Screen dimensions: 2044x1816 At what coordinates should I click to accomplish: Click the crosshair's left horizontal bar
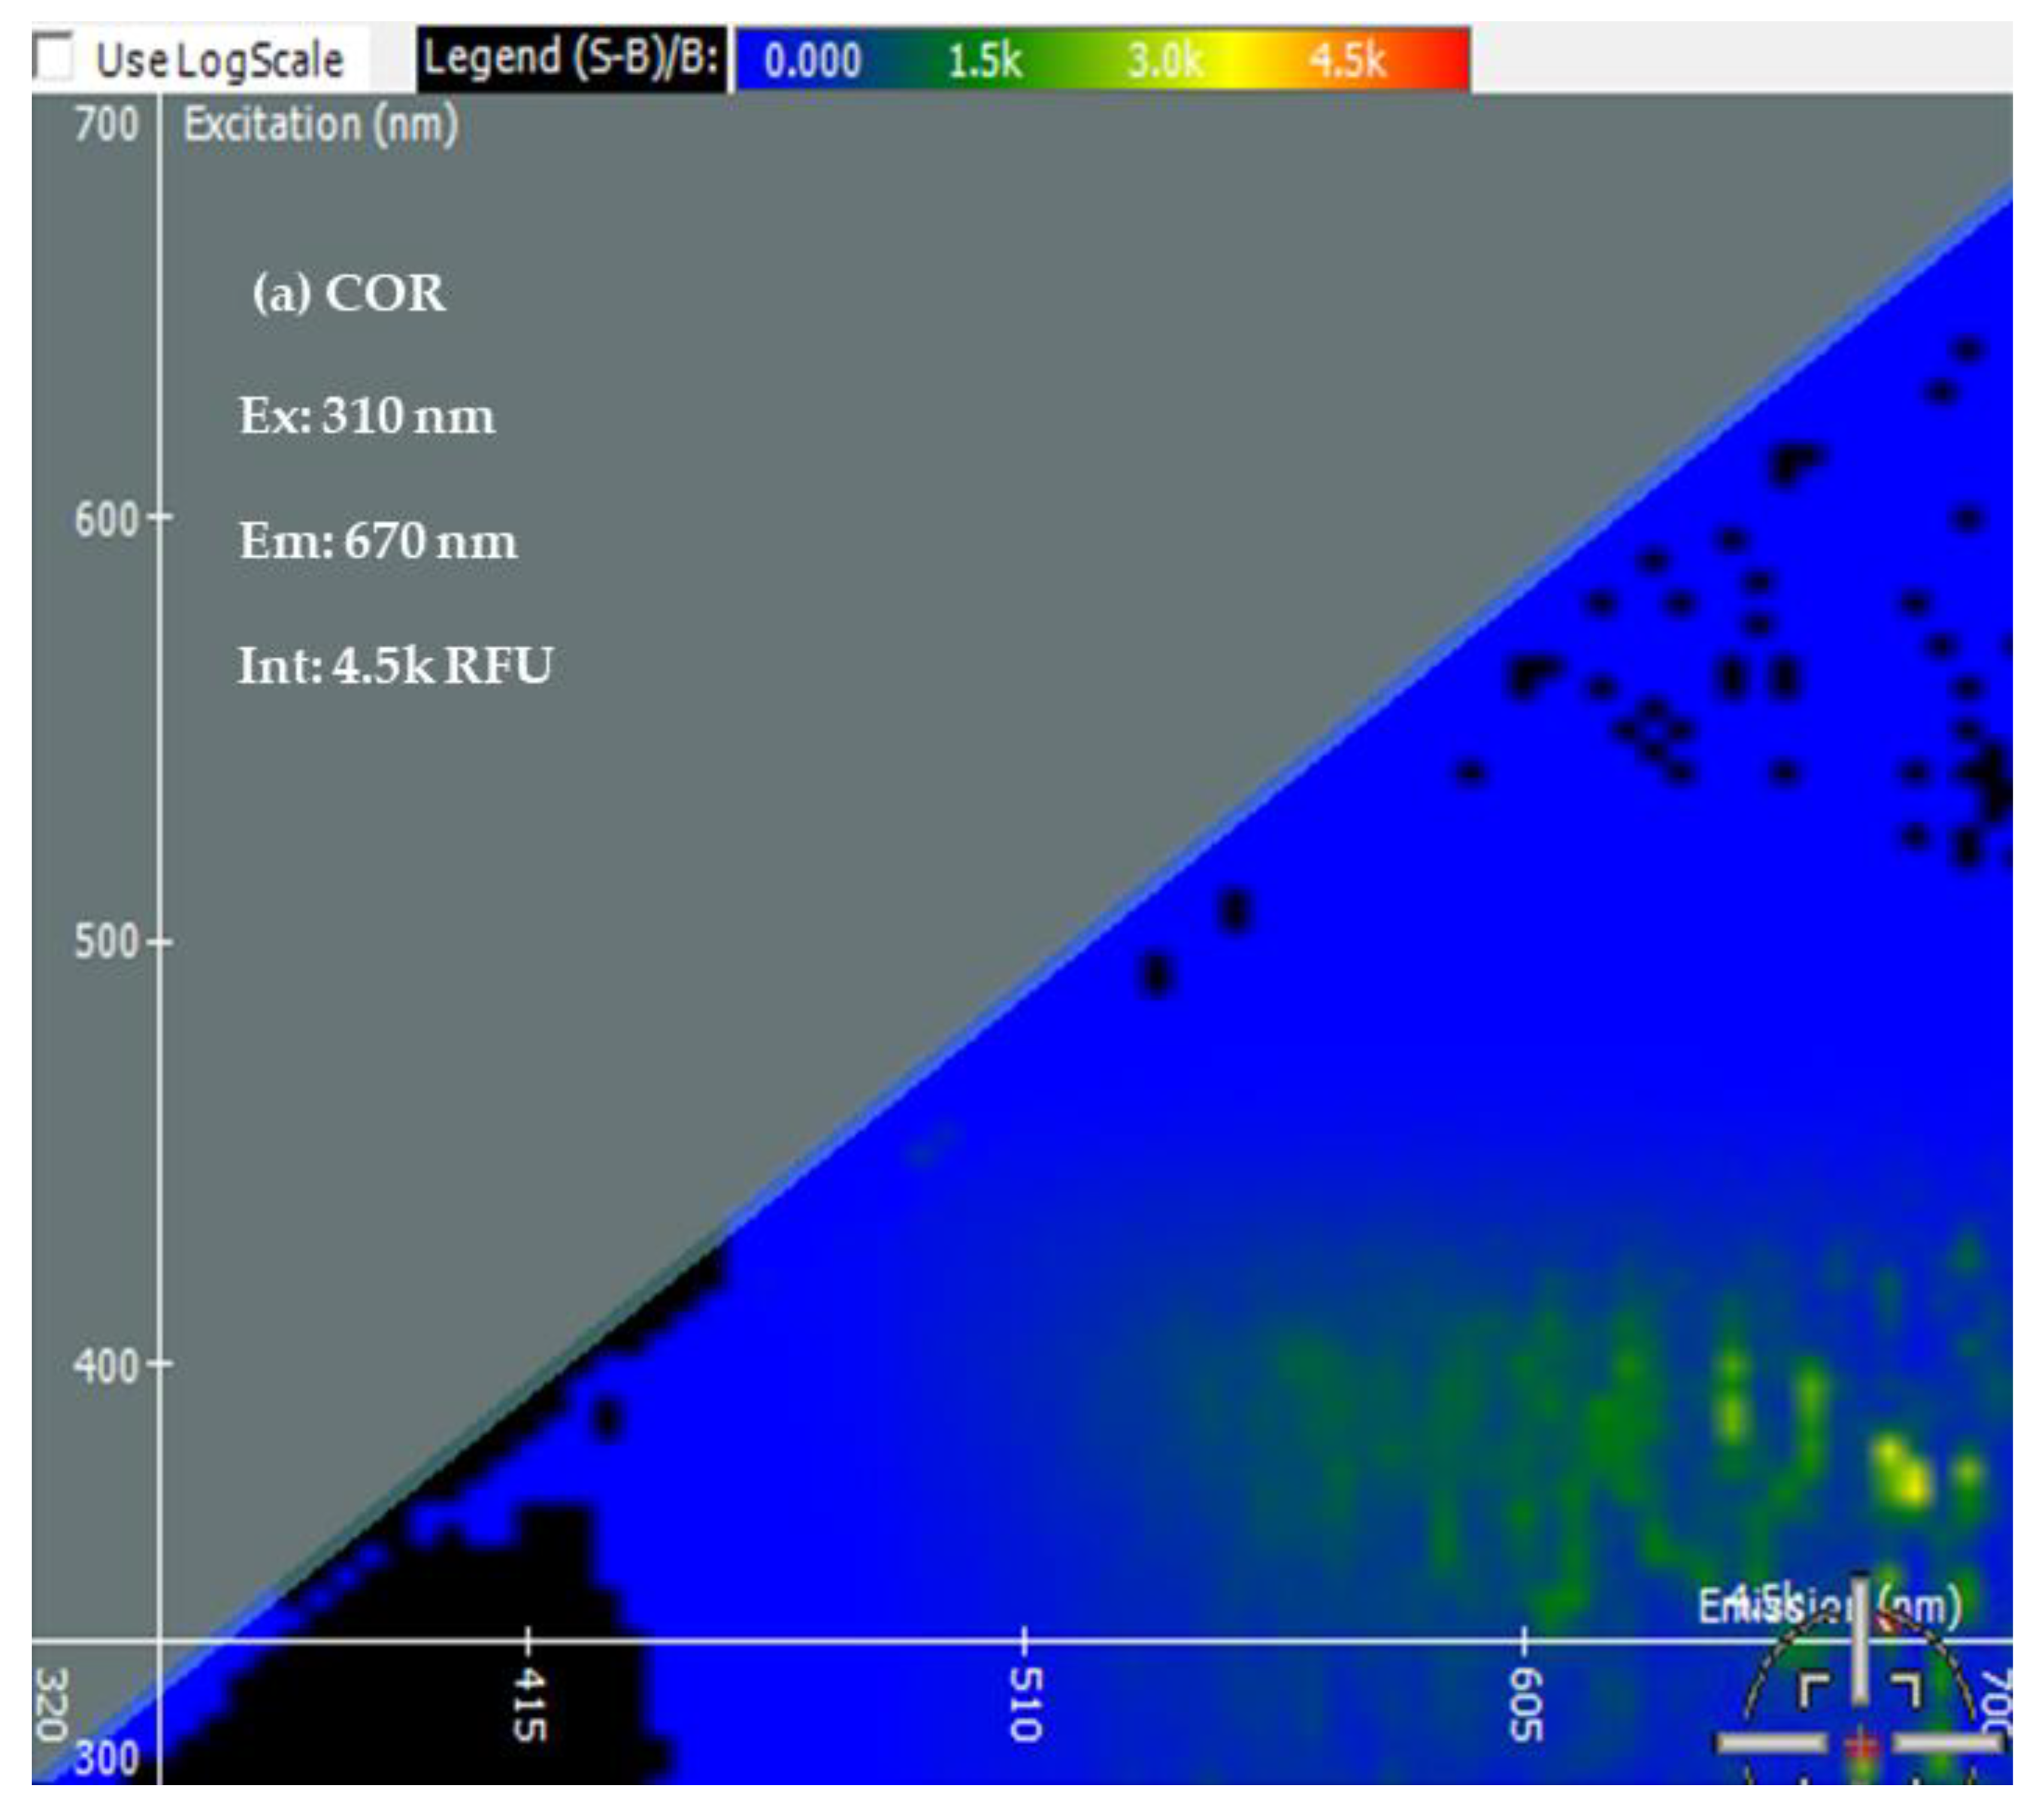[1771, 1744]
